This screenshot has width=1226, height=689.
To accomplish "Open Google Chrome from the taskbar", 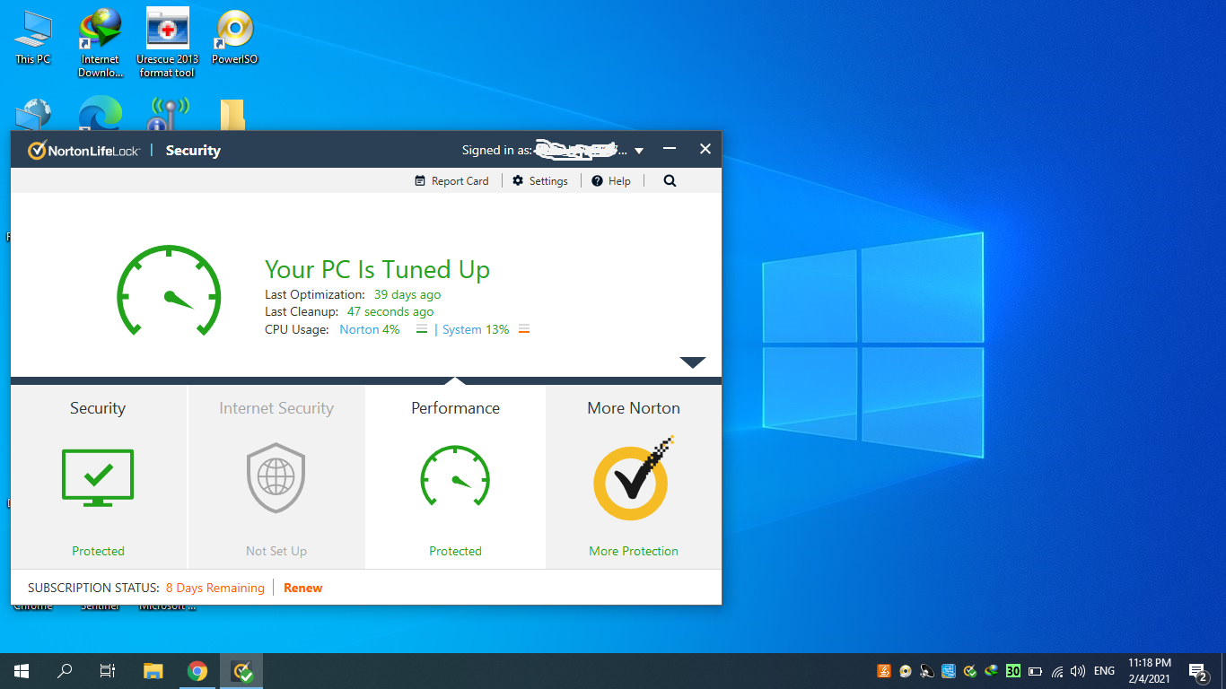I will point(197,671).
